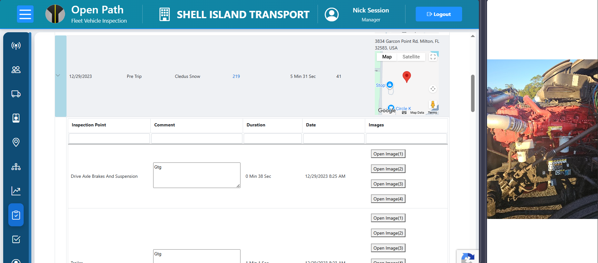Click the 3834 Garcon Point Rd address text
This screenshot has width=598, height=263.
tap(407, 44)
